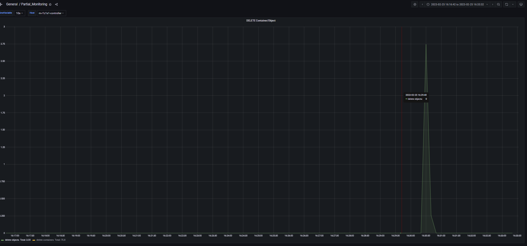Shift time range forward

point(493,5)
